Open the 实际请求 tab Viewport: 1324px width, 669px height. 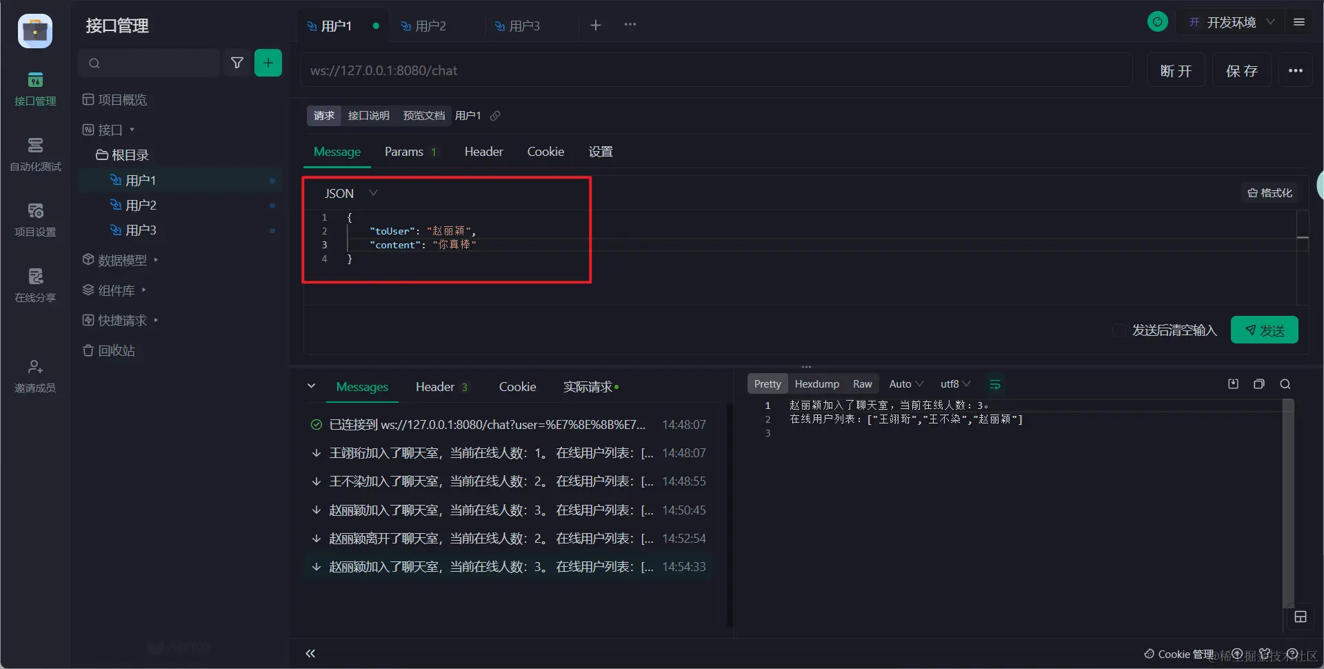click(591, 387)
